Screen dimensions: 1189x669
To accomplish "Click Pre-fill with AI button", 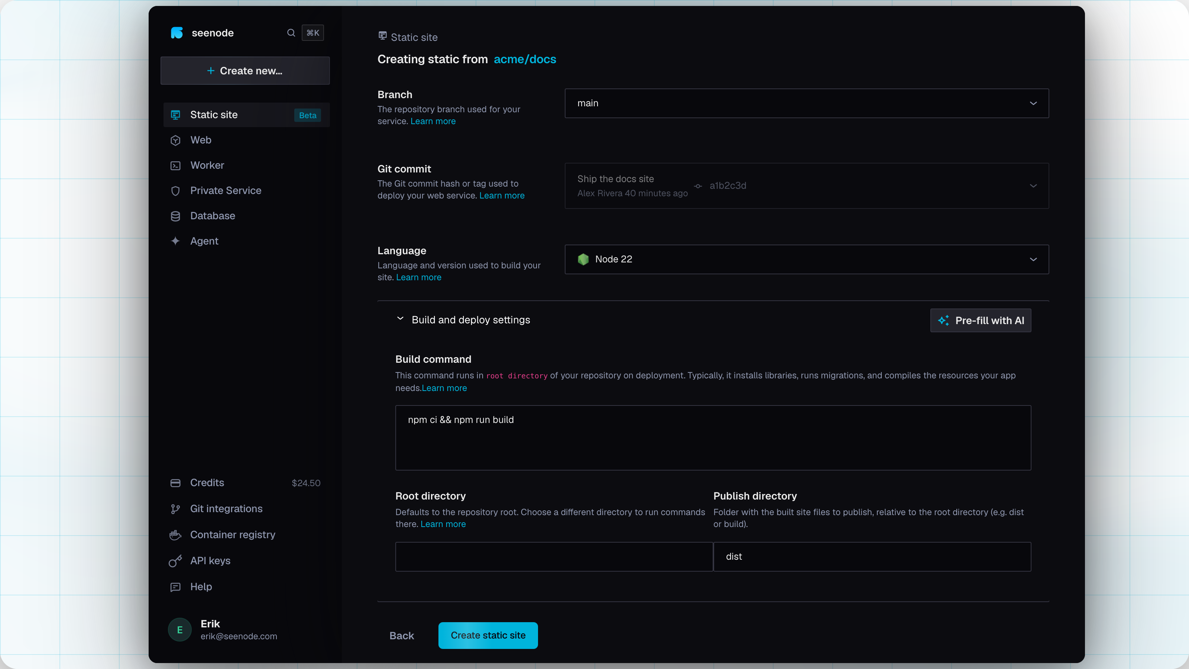I will point(981,320).
